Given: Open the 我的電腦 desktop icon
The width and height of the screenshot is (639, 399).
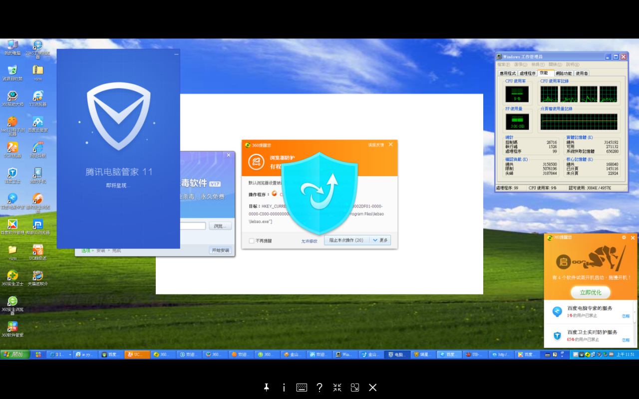Looking at the screenshot, I should point(12,47).
